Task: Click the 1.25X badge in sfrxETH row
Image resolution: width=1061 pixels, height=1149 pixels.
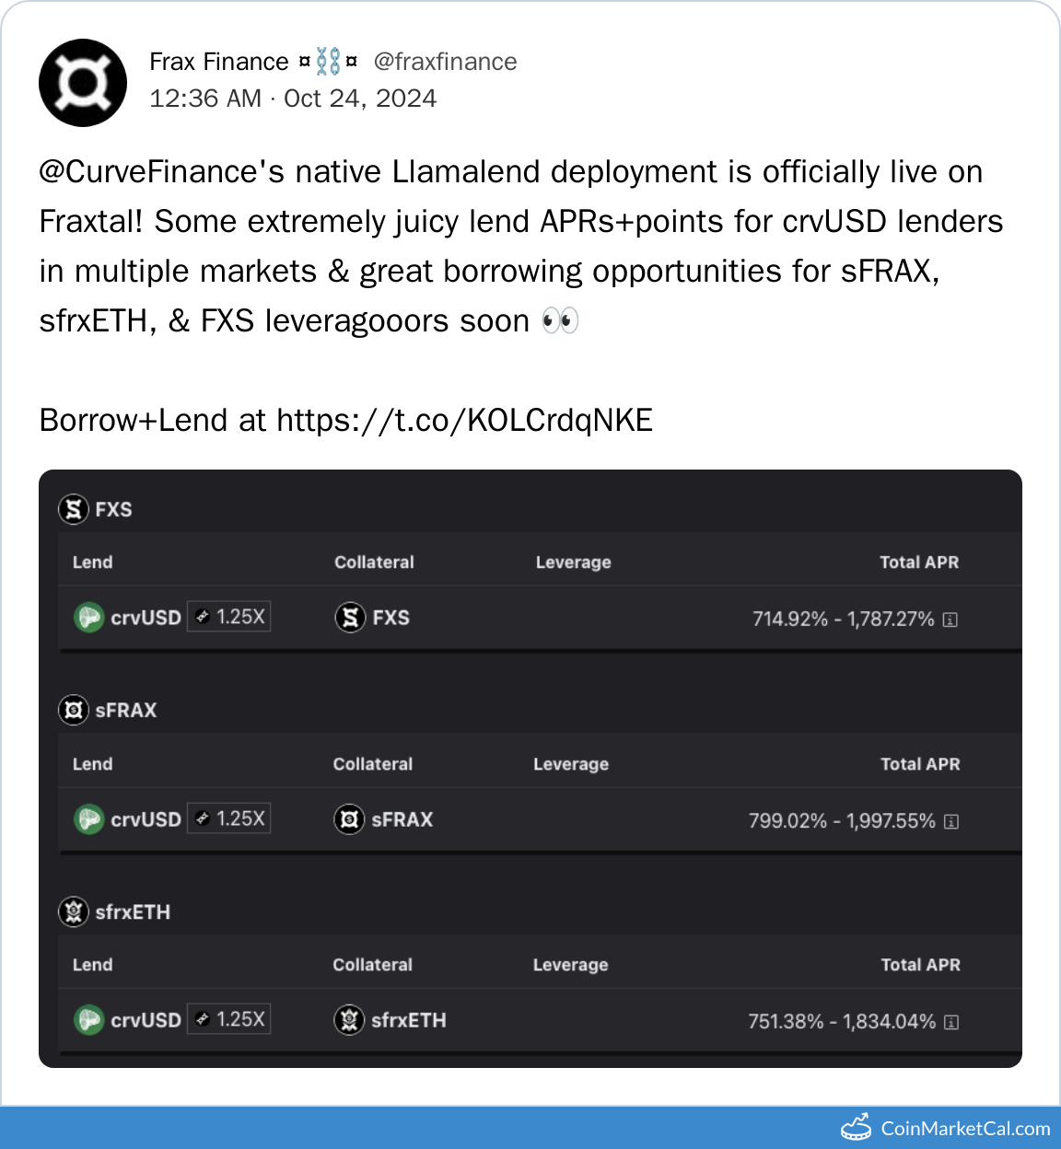Action: (x=229, y=1019)
